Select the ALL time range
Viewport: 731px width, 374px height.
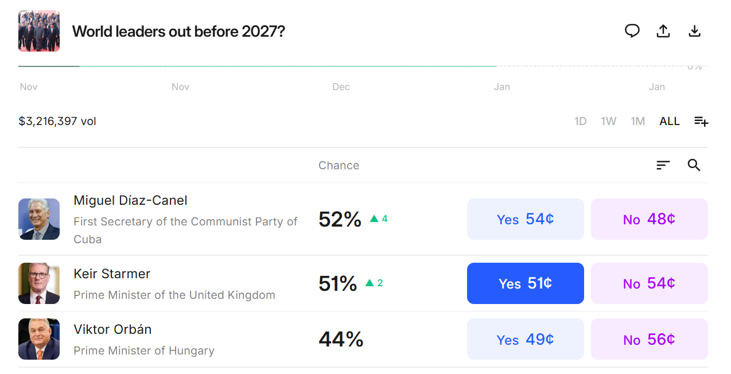pos(669,121)
